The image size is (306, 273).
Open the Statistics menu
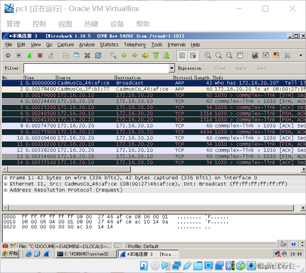coord(109,45)
